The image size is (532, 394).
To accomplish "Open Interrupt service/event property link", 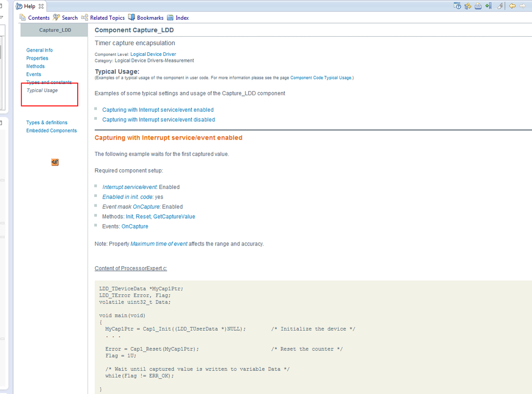I will [129, 187].
